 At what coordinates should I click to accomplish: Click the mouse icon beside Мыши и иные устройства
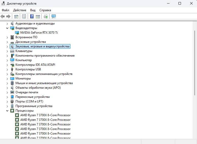pyautogui.click(x=12, y=83)
